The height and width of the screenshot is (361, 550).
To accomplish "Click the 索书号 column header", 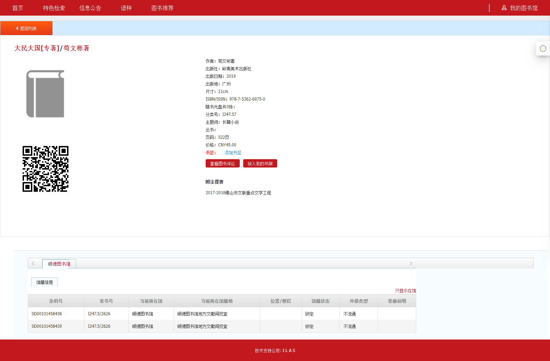I will (106, 301).
